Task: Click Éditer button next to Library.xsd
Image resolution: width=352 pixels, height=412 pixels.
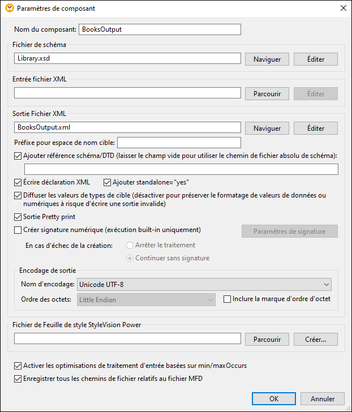Action: click(x=316, y=59)
